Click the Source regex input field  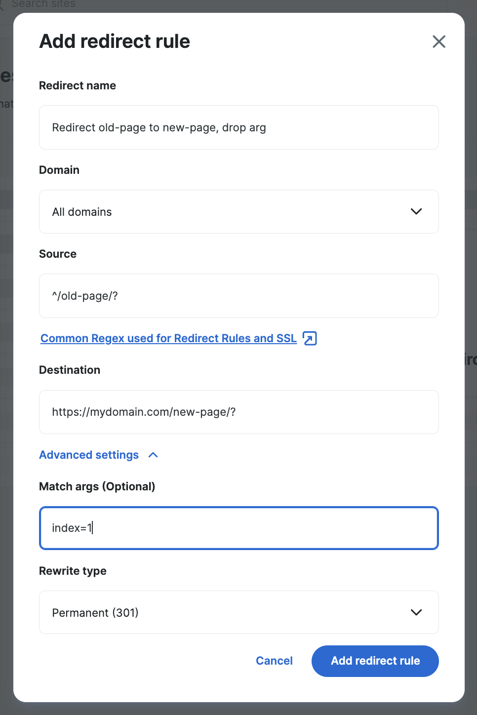(x=238, y=295)
